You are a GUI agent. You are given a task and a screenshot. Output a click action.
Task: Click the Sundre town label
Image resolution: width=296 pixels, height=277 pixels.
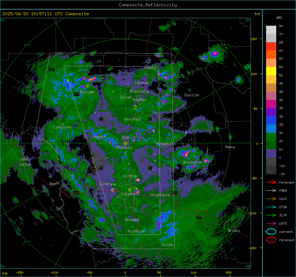(100, 137)
